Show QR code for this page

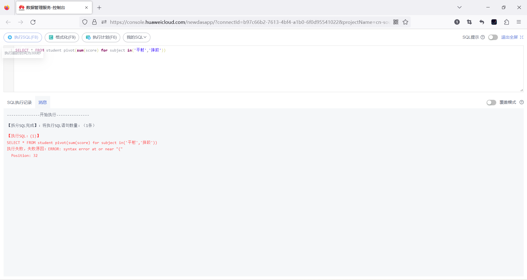point(396,22)
